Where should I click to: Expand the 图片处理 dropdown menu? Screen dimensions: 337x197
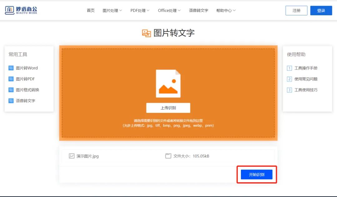tap(110, 10)
